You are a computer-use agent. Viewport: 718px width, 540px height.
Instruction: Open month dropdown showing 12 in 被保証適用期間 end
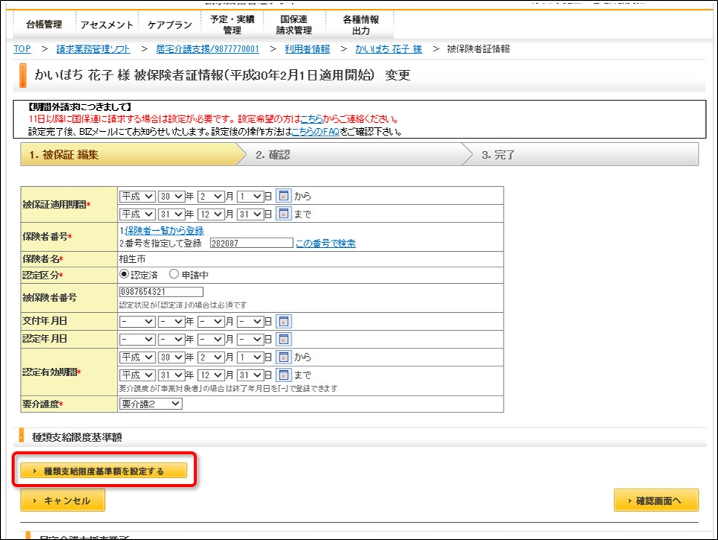tap(211, 214)
